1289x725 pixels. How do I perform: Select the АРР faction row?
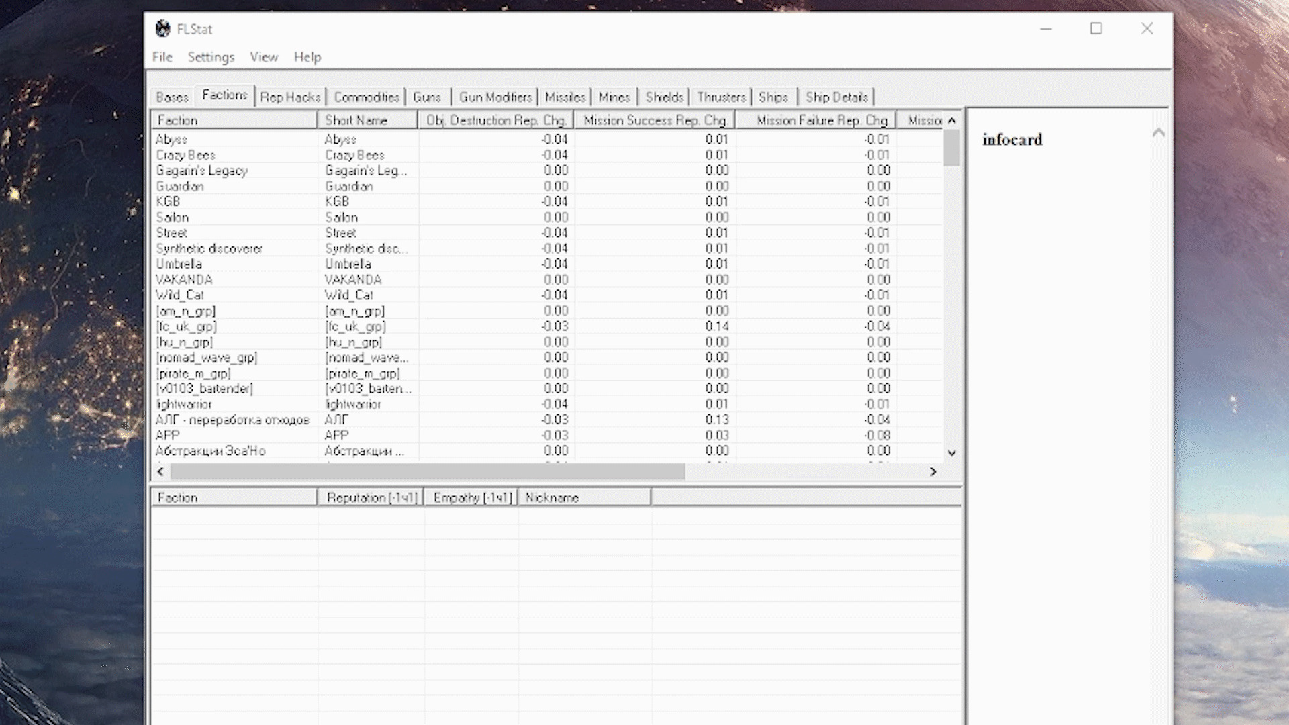tap(547, 435)
